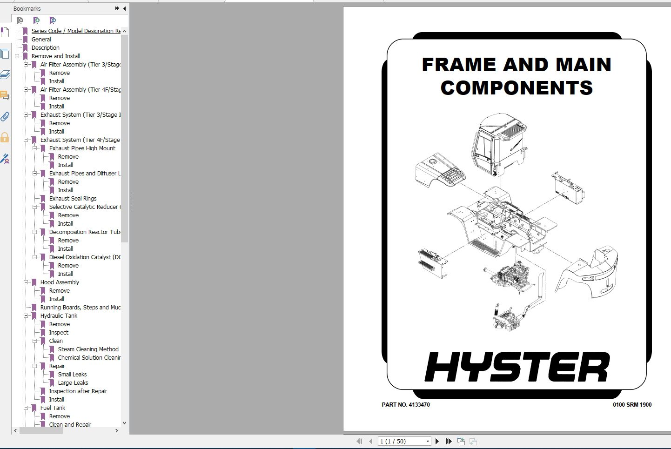Go to the previous page
Screen dimensions: 671x449
coord(370,441)
